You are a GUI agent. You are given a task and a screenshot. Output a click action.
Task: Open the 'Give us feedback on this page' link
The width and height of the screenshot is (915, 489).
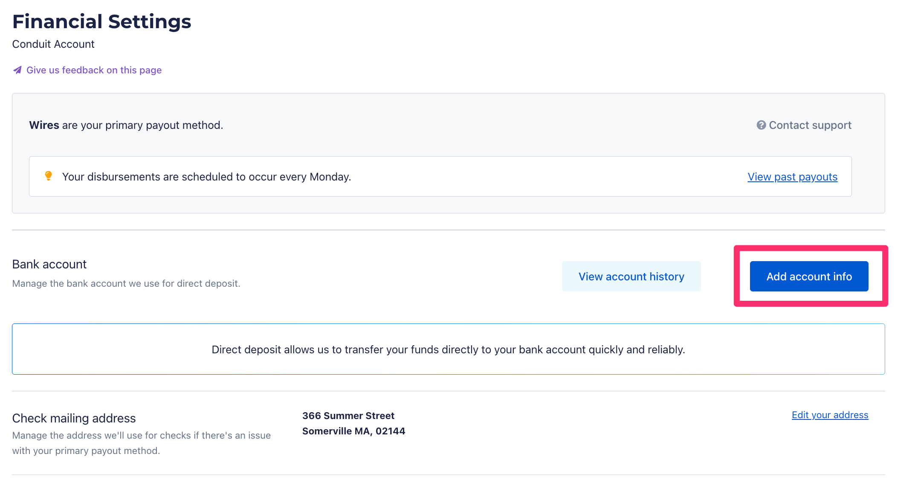94,70
